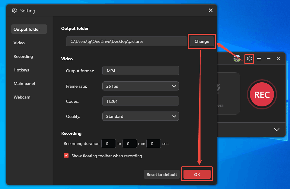290x189 pixels.
Task: Open settings via the gear icon on recorder panel
Action: pos(249,58)
